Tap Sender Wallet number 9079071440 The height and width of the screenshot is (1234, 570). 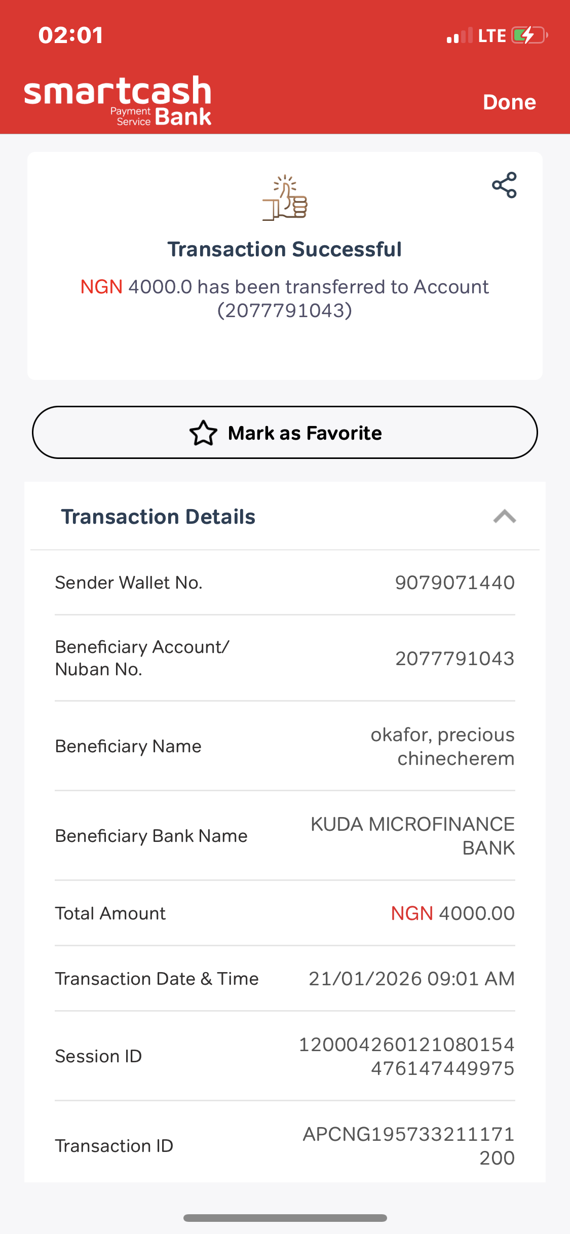point(454,583)
